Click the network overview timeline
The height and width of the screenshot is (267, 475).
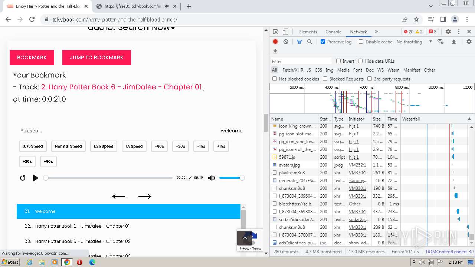pos(372,98)
